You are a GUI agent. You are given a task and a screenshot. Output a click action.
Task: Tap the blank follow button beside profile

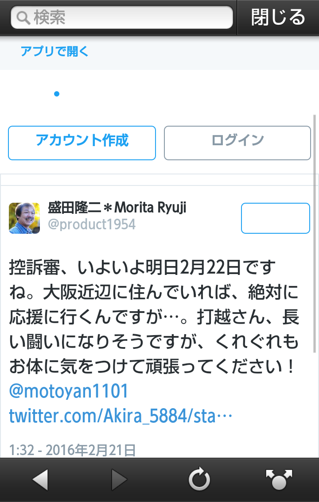[x=276, y=218]
